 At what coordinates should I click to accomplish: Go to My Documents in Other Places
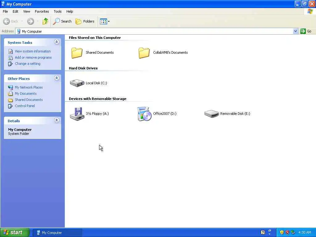(26, 94)
